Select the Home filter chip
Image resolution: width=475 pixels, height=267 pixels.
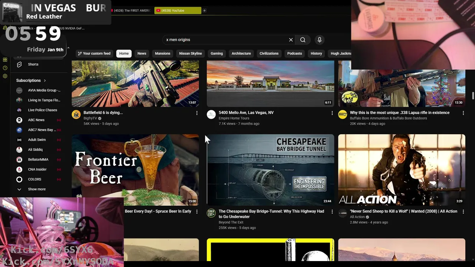pos(124,53)
